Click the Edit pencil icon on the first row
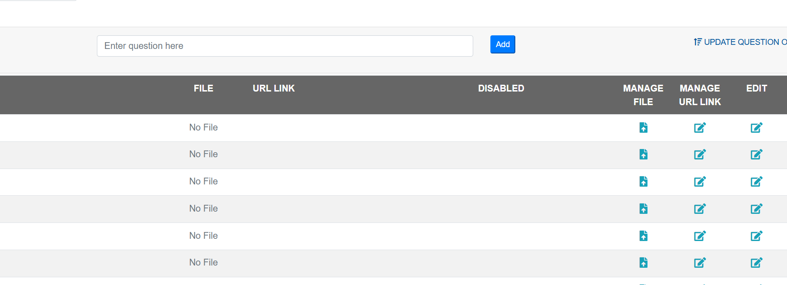 756,128
